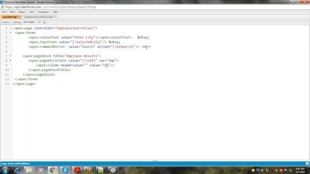Open the Test menu
Viewport: 310px width, 174px height.
pyautogui.click(x=32, y=12)
